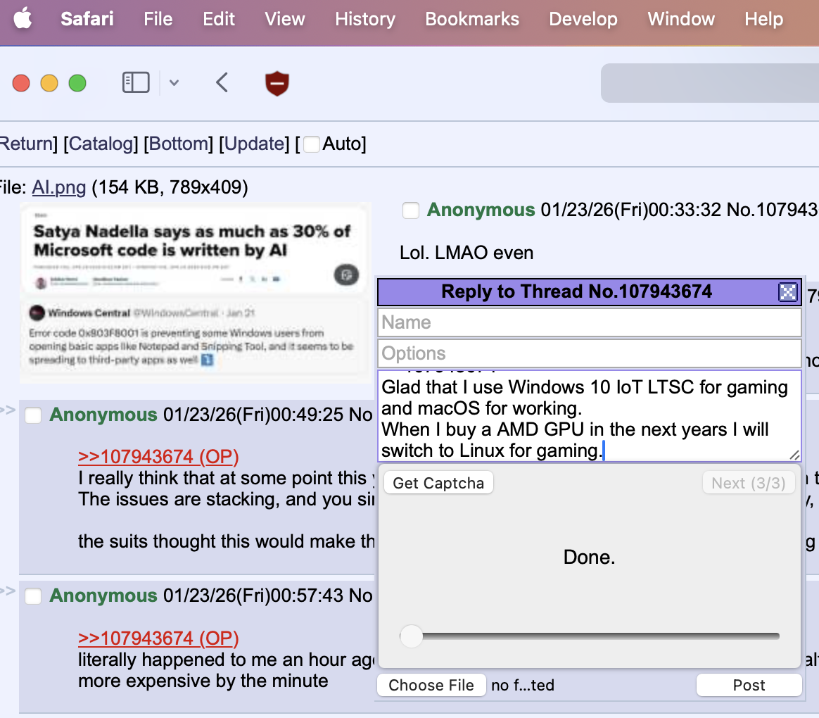Open the Help menu
819x718 pixels.
tap(763, 19)
